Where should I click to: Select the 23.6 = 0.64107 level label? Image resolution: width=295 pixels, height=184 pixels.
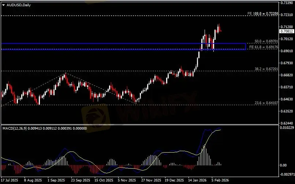(x=266, y=103)
